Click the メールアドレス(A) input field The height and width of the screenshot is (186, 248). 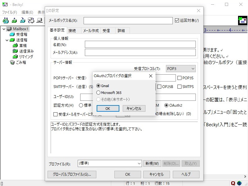coord(140,52)
